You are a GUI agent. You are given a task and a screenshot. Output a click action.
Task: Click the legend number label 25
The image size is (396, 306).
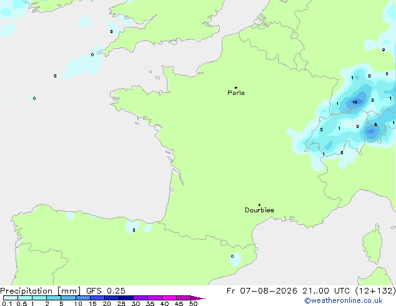[x=121, y=304]
